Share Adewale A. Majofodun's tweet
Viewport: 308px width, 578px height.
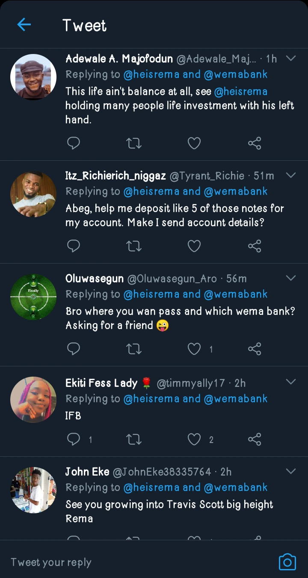[255, 143]
